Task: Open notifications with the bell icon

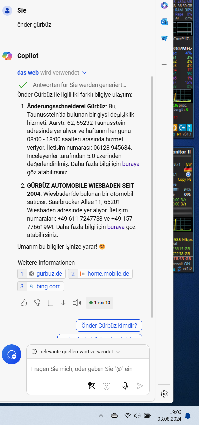Action: click(188, 415)
